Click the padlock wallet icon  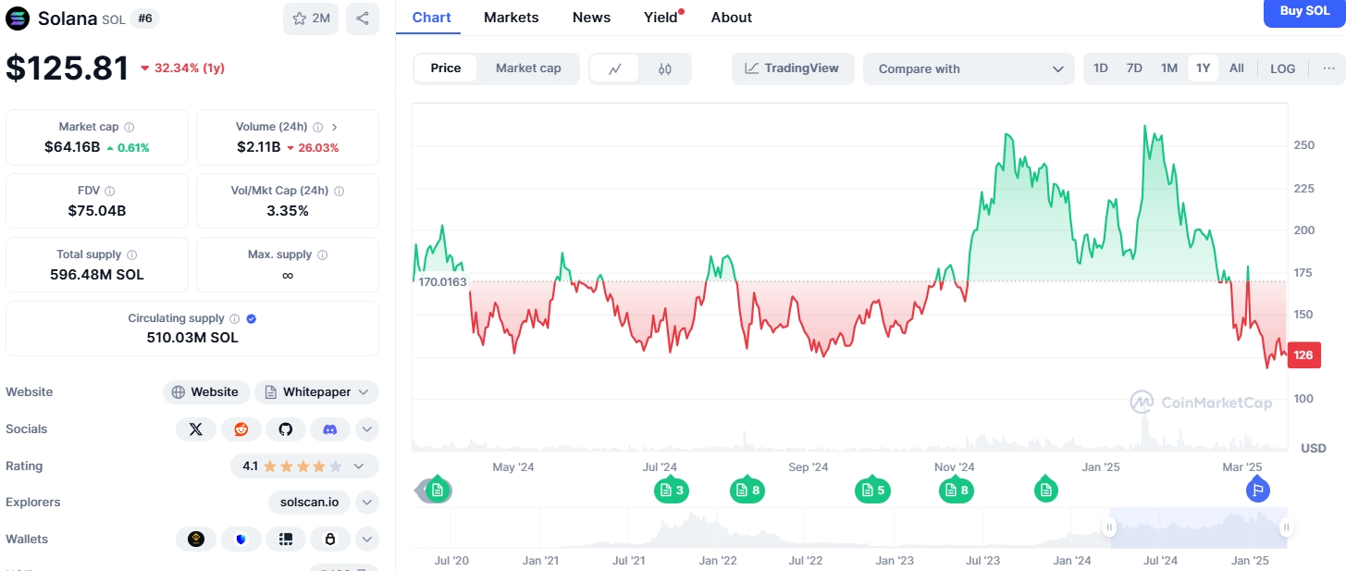[330, 539]
